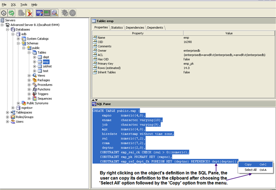Open the SQL query tool icon

tap(40, 13)
